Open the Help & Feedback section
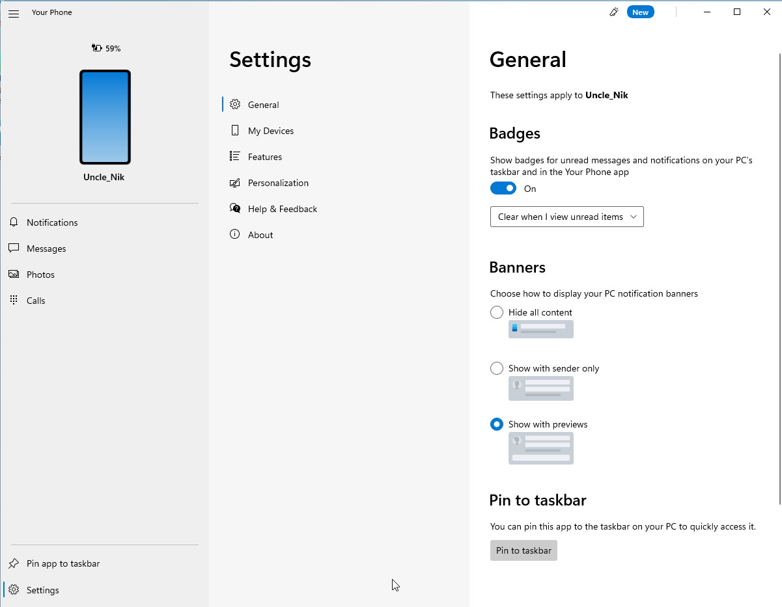 pos(282,209)
